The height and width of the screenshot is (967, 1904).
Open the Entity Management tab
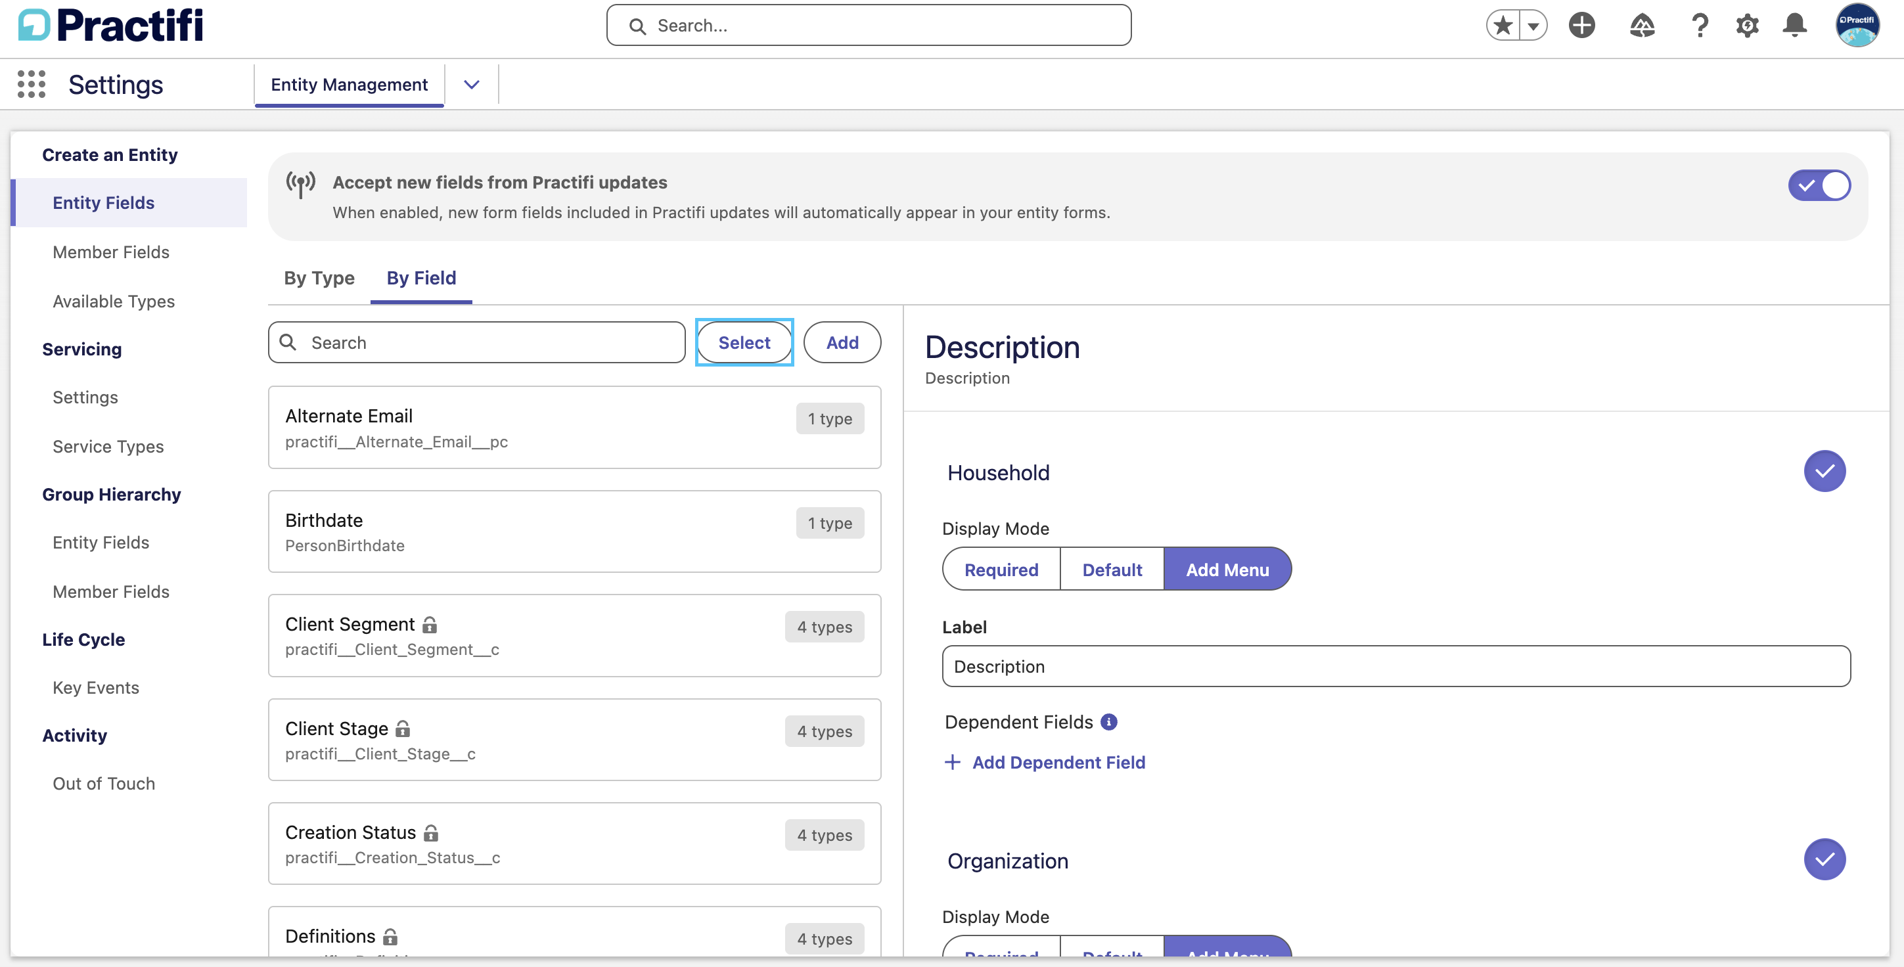[x=349, y=84]
